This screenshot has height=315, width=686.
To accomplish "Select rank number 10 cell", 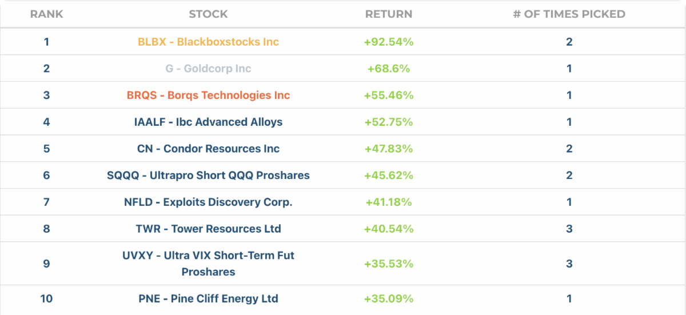I will tap(46, 298).
